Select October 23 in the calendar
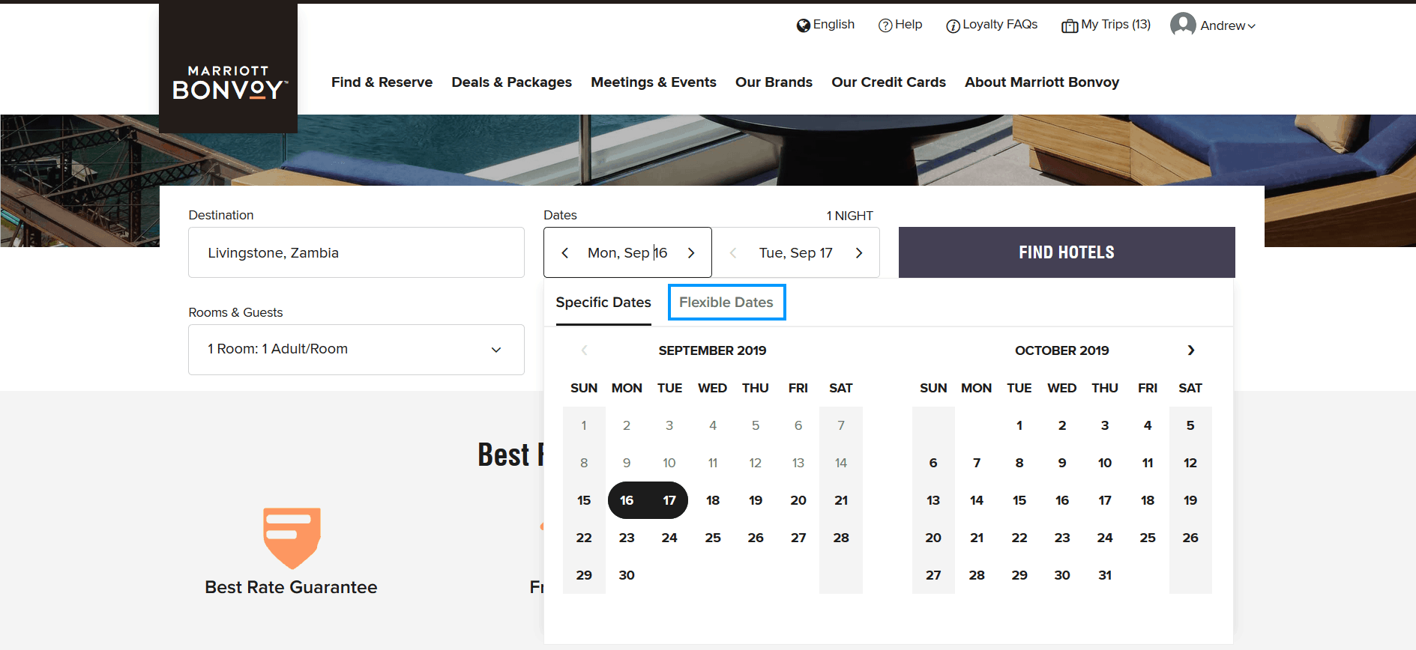 (1062, 538)
